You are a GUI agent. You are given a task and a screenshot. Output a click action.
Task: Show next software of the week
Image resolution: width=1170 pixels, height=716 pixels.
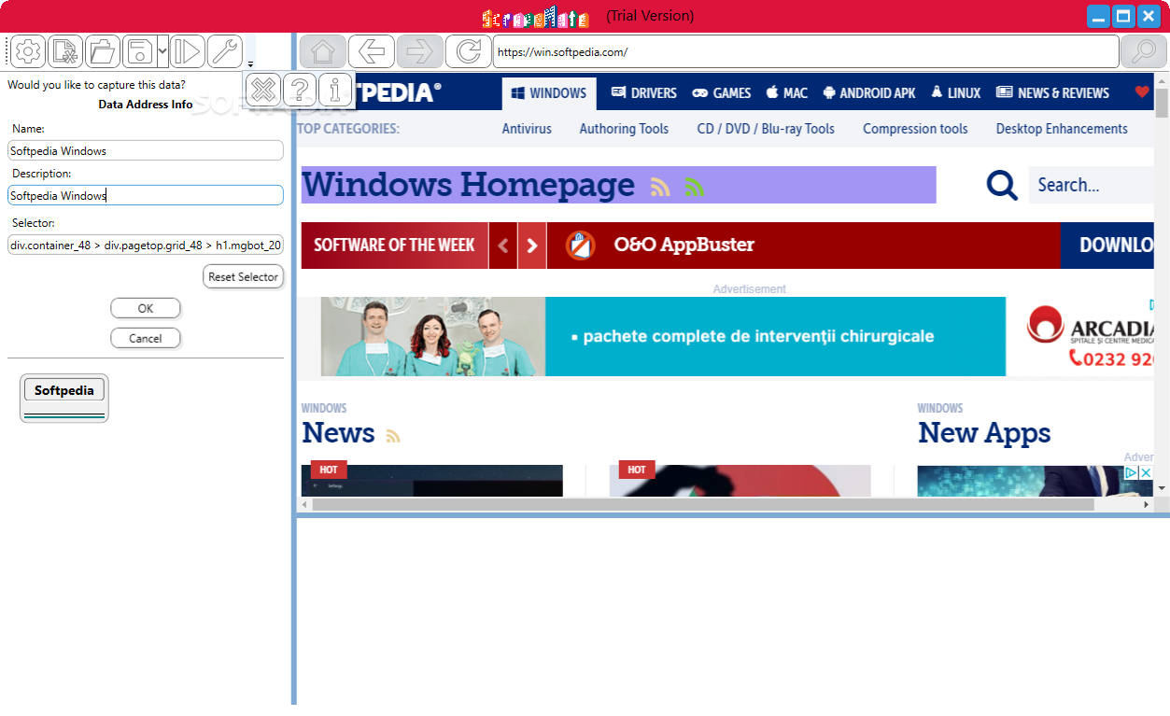tap(532, 246)
